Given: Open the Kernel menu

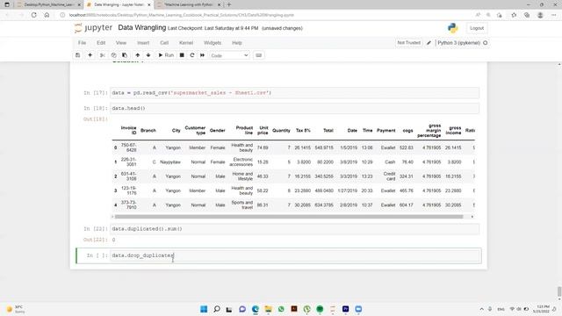Looking at the screenshot, I should pos(186,43).
